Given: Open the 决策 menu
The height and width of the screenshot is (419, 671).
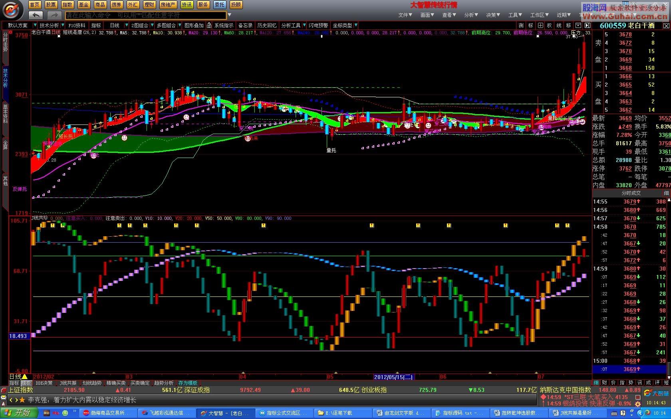Looking at the screenshot, I should 493,15.
